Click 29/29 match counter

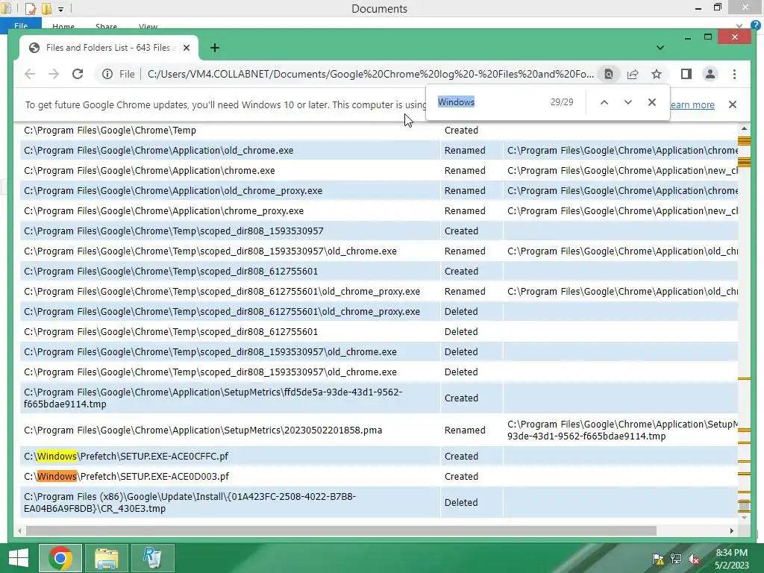562,102
